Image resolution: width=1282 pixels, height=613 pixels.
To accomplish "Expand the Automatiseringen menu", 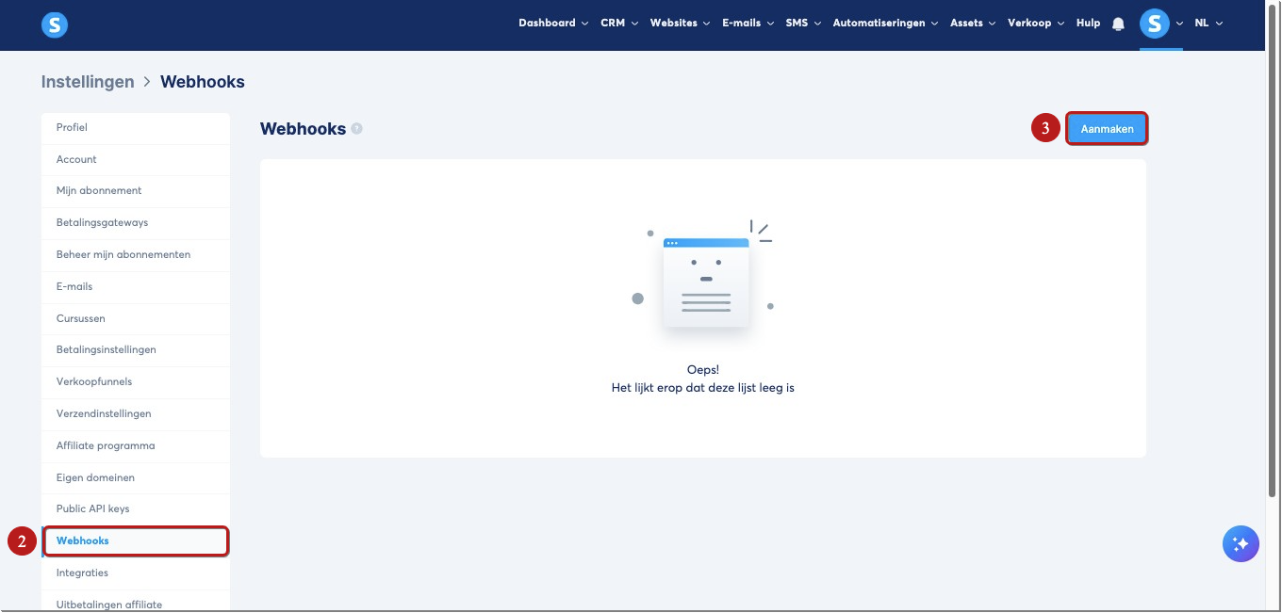I will (885, 24).
